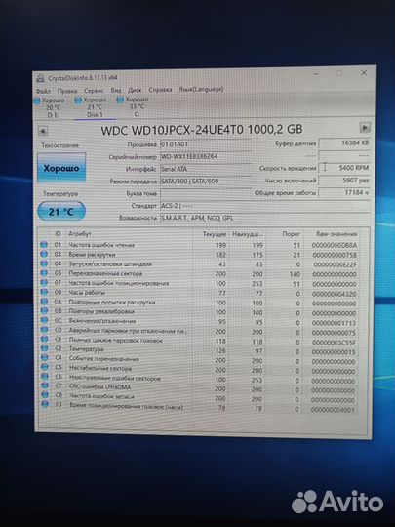Click the status icon for attribute 07
Viewport: 395px width, 527px height.
[x=44, y=283]
